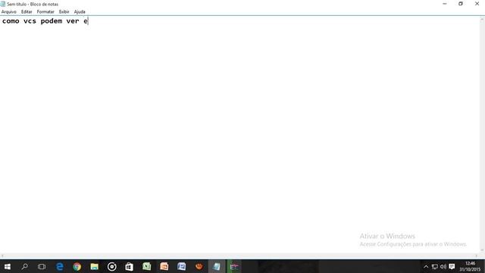Open the Formatar menu

(x=45, y=12)
